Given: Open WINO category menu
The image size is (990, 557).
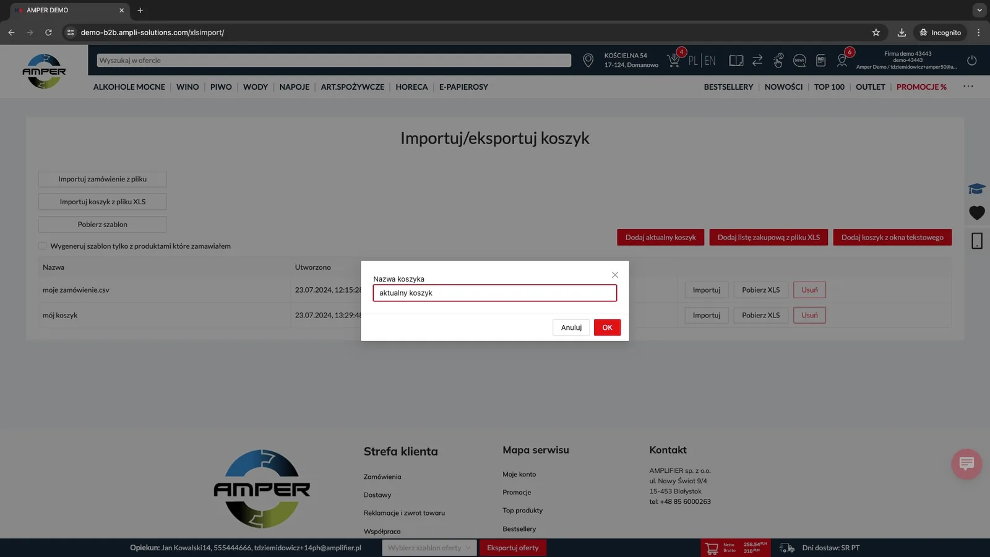Looking at the screenshot, I should tap(187, 87).
